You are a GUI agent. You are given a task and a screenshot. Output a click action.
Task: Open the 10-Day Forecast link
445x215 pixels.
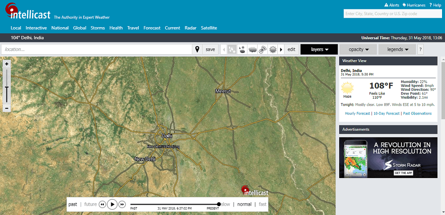[x=387, y=113]
